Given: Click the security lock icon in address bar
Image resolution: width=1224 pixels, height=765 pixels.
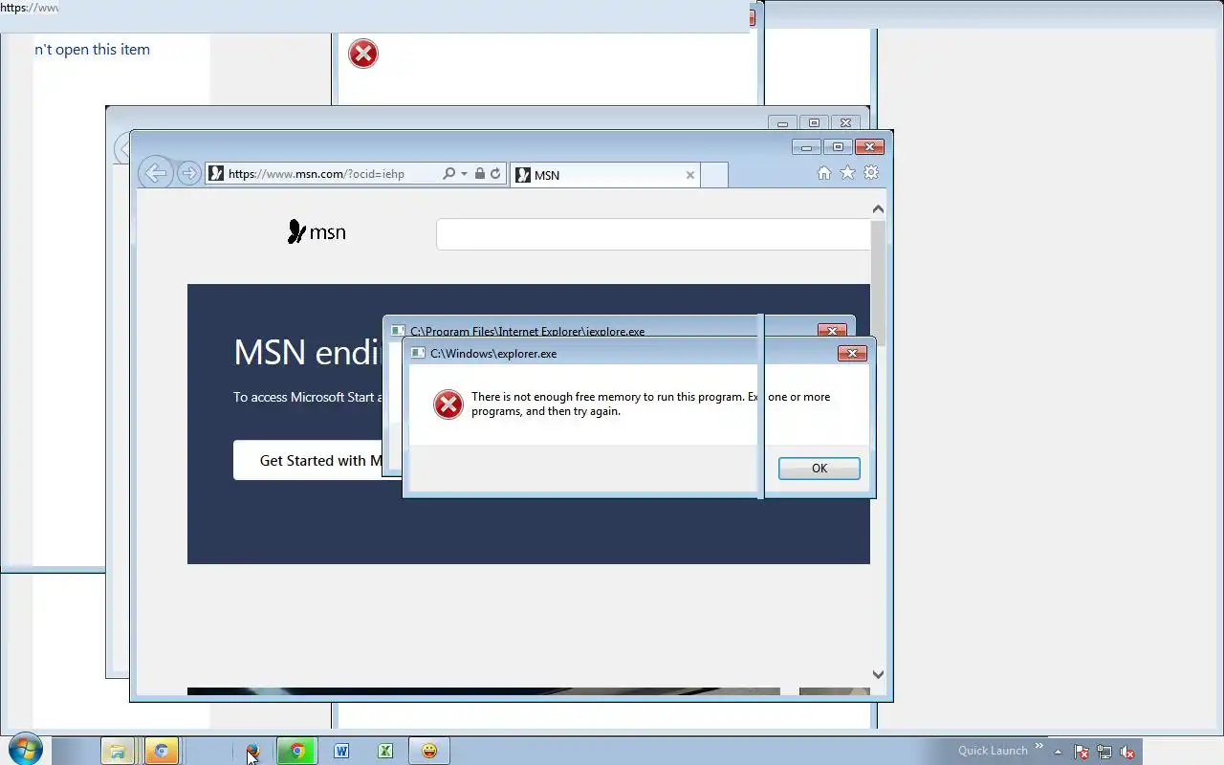Looking at the screenshot, I should (x=480, y=174).
